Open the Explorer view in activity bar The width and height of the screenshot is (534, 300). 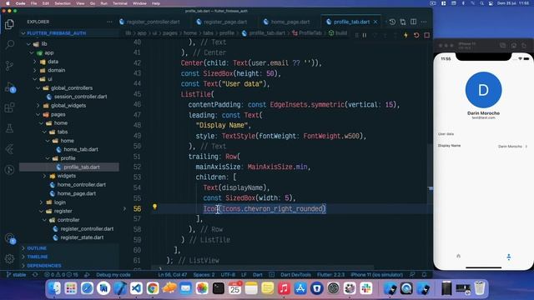(x=9, y=24)
